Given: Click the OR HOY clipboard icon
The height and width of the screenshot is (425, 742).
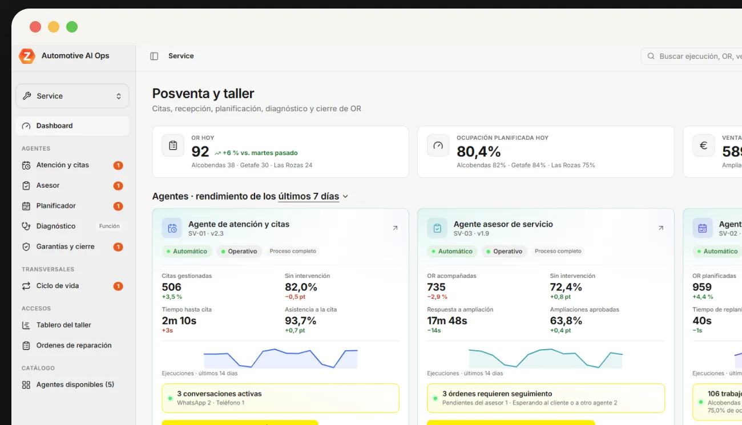Looking at the screenshot, I should tap(173, 145).
